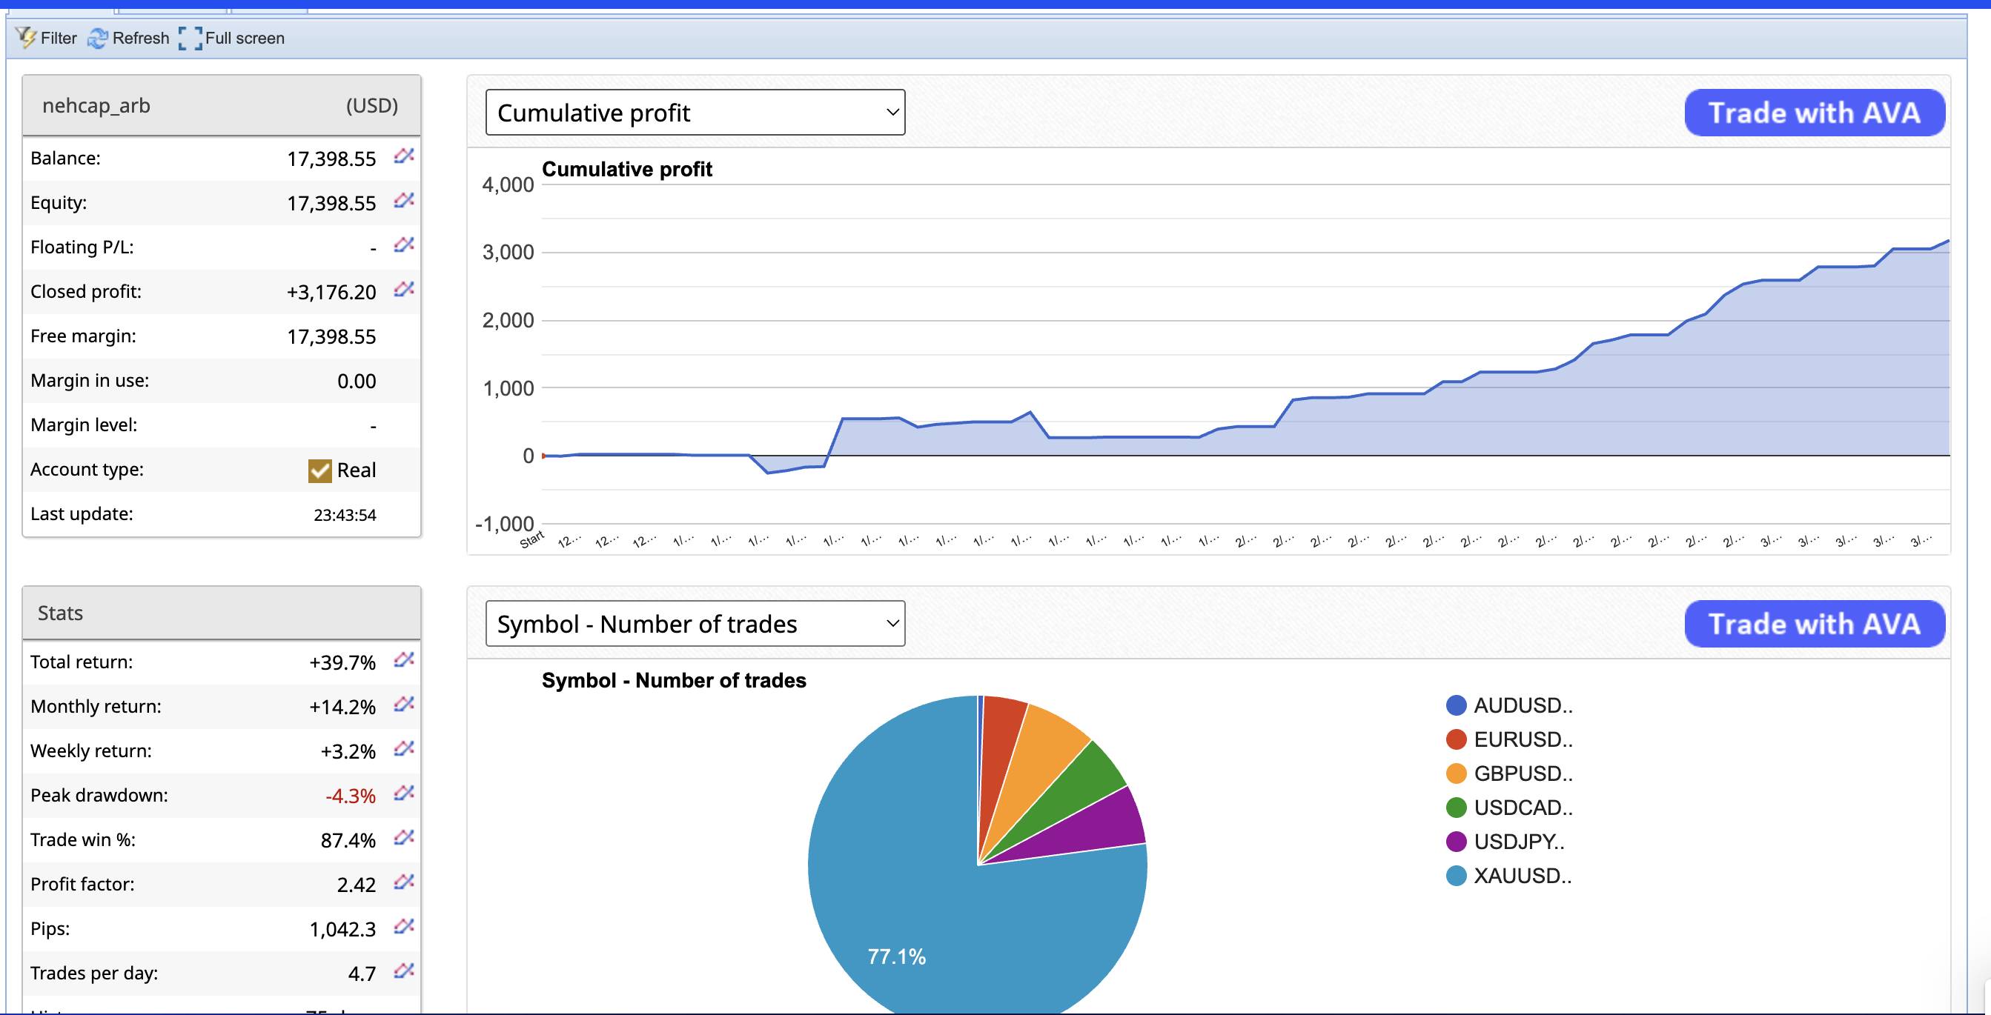This screenshot has height=1015, width=1991.
Task: Click the chart icon beside Total return
Action: pos(403,660)
